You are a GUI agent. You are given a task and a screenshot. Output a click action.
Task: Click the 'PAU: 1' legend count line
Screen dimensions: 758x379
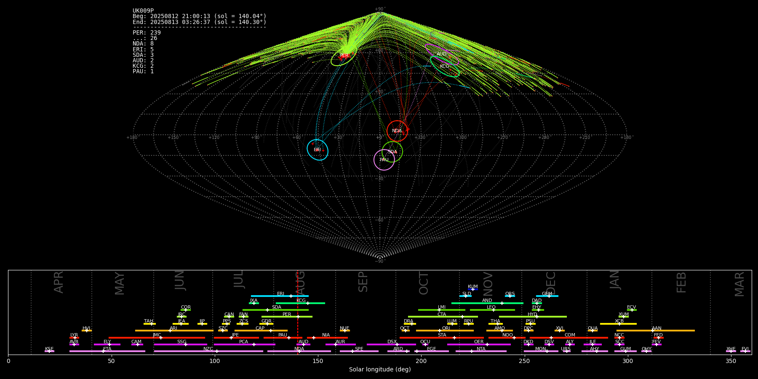click(143, 72)
